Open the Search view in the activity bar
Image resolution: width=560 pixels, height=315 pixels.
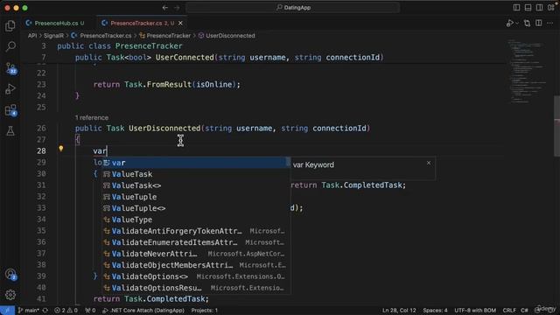click(x=10, y=46)
